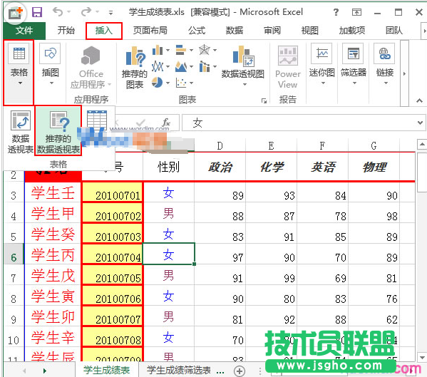Switch to the 审阅 (Review) tab
The height and width of the screenshot is (377, 427).
click(x=272, y=30)
